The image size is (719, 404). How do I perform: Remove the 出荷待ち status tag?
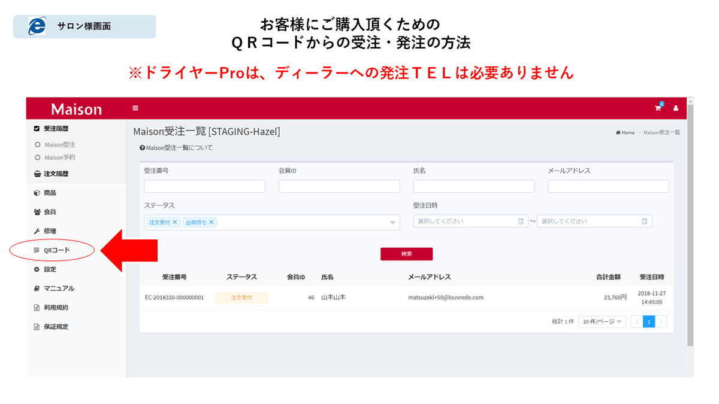212,222
